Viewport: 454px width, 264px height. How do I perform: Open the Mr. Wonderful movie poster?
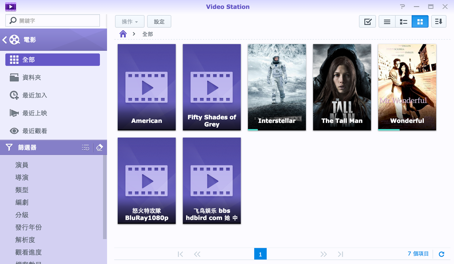407,87
